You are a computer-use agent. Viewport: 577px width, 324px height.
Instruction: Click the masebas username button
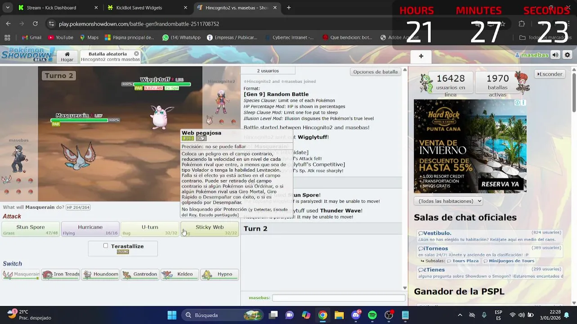point(532,55)
